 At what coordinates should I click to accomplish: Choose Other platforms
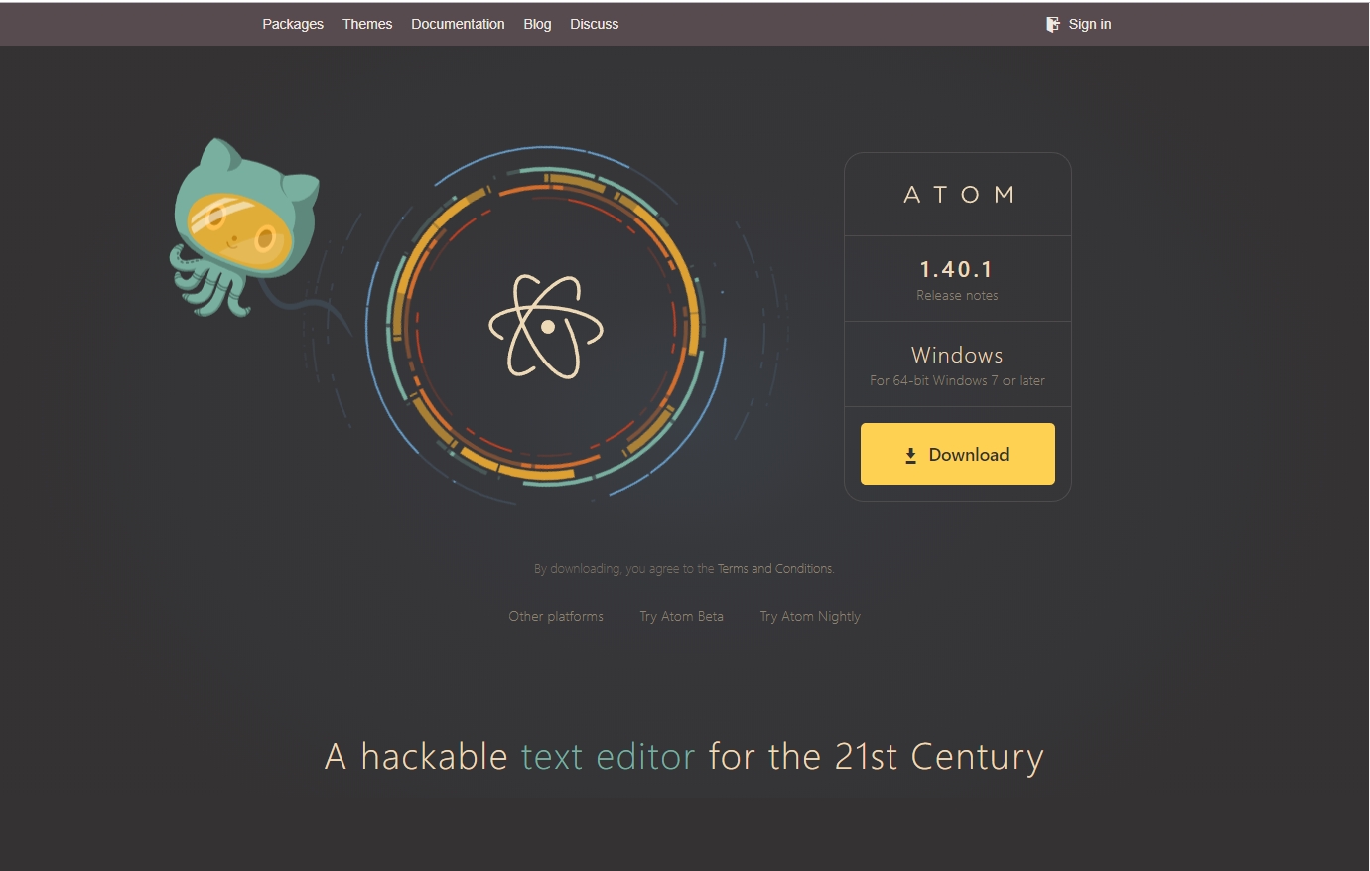(556, 616)
